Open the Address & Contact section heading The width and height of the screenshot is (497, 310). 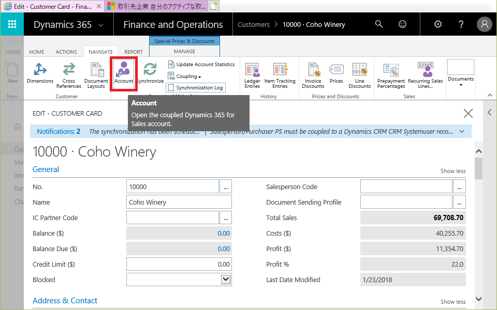pos(65,301)
